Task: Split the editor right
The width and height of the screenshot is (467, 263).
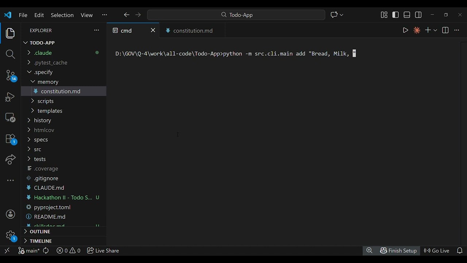Action: pos(445,30)
